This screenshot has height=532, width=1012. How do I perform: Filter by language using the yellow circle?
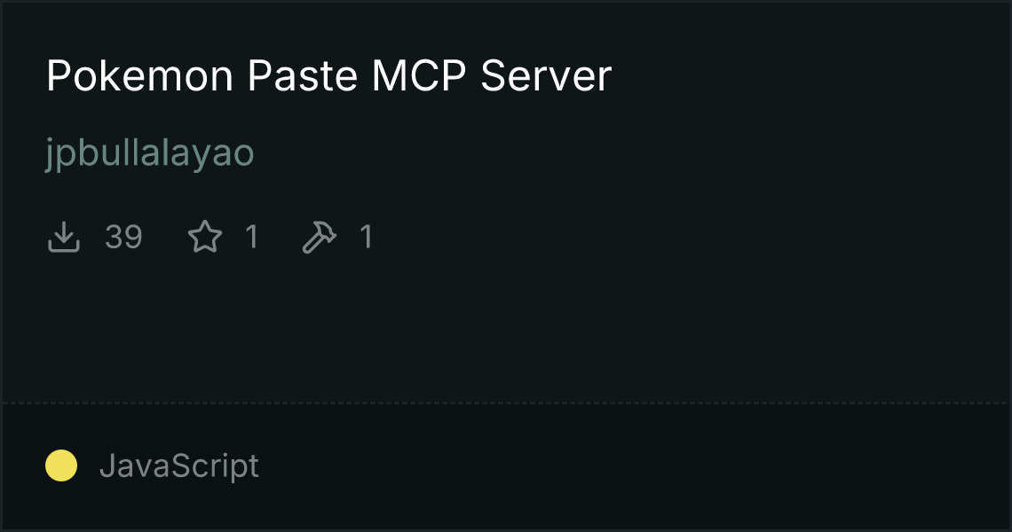pos(61,465)
